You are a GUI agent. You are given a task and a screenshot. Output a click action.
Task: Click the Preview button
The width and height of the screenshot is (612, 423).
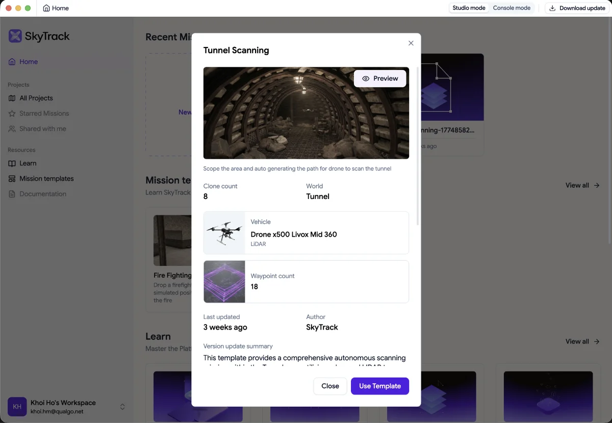(380, 79)
